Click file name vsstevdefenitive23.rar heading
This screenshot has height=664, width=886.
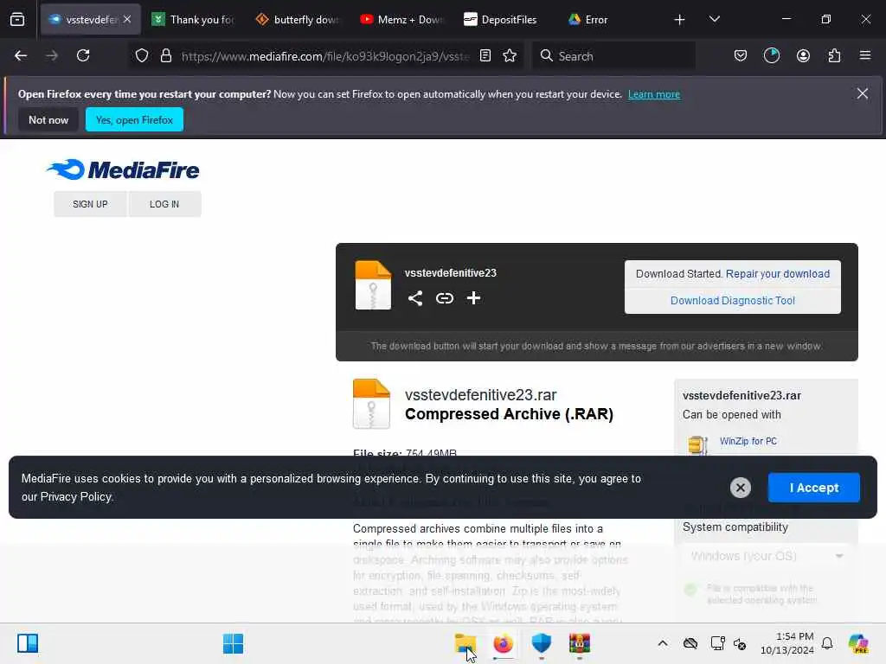pos(481,394)
